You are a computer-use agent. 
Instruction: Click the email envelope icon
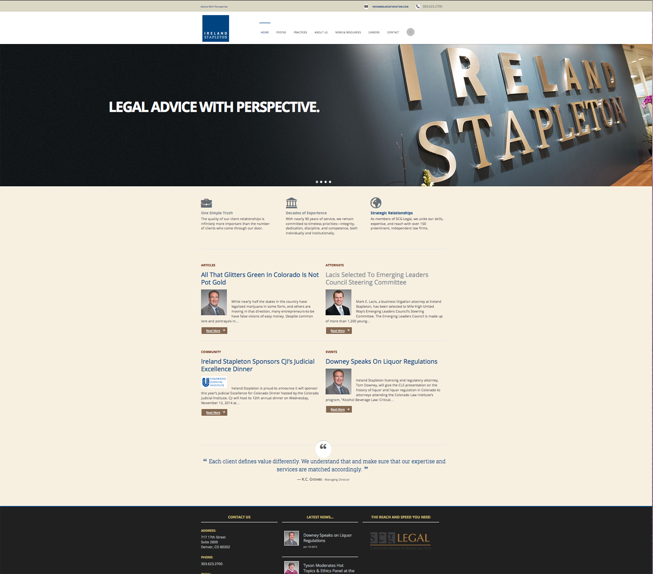366,7
